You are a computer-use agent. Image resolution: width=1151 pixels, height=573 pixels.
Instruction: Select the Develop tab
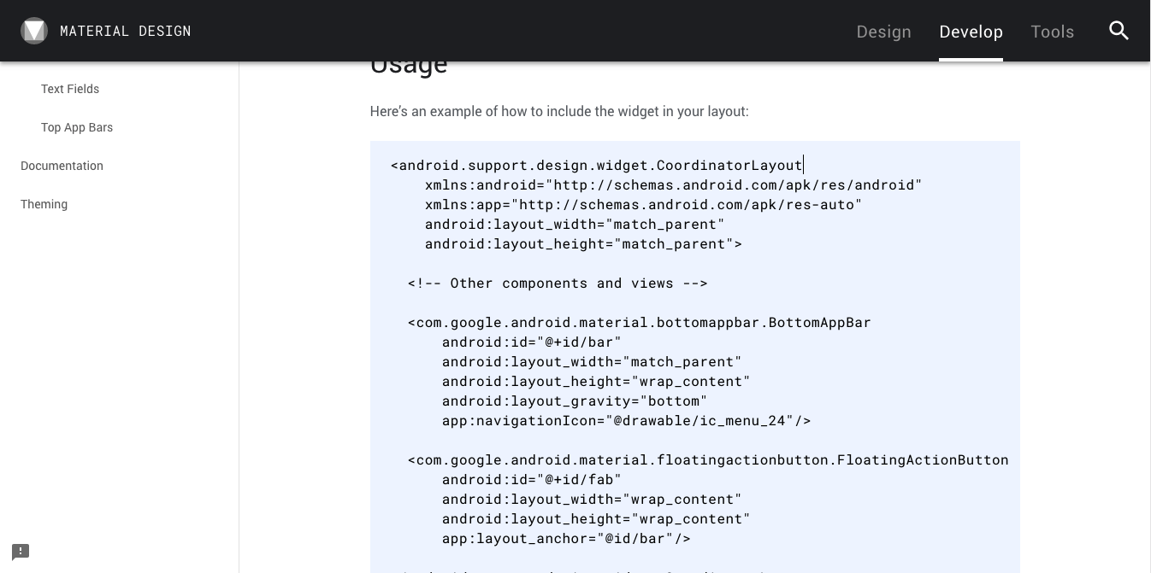[971, 32]
